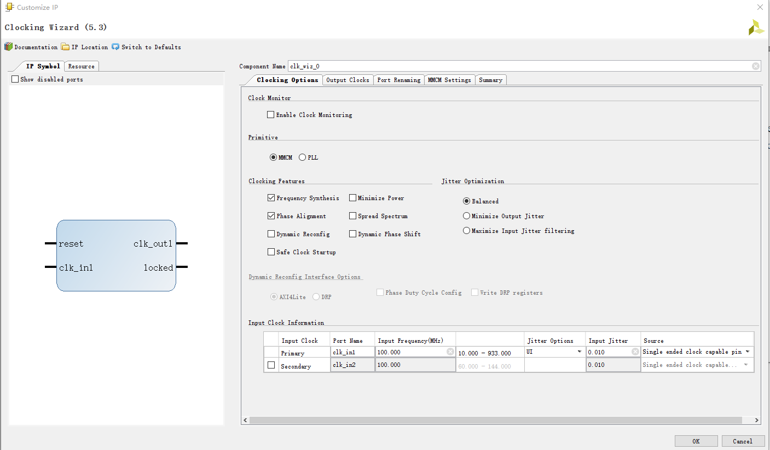This screenshot has width=770, height=450.
Task: Select the MMCM primitive radio button
Action: 273,157
